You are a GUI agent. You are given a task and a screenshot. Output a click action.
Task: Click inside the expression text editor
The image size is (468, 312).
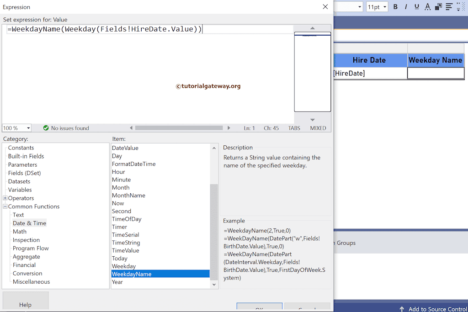(x=148, y=74)
